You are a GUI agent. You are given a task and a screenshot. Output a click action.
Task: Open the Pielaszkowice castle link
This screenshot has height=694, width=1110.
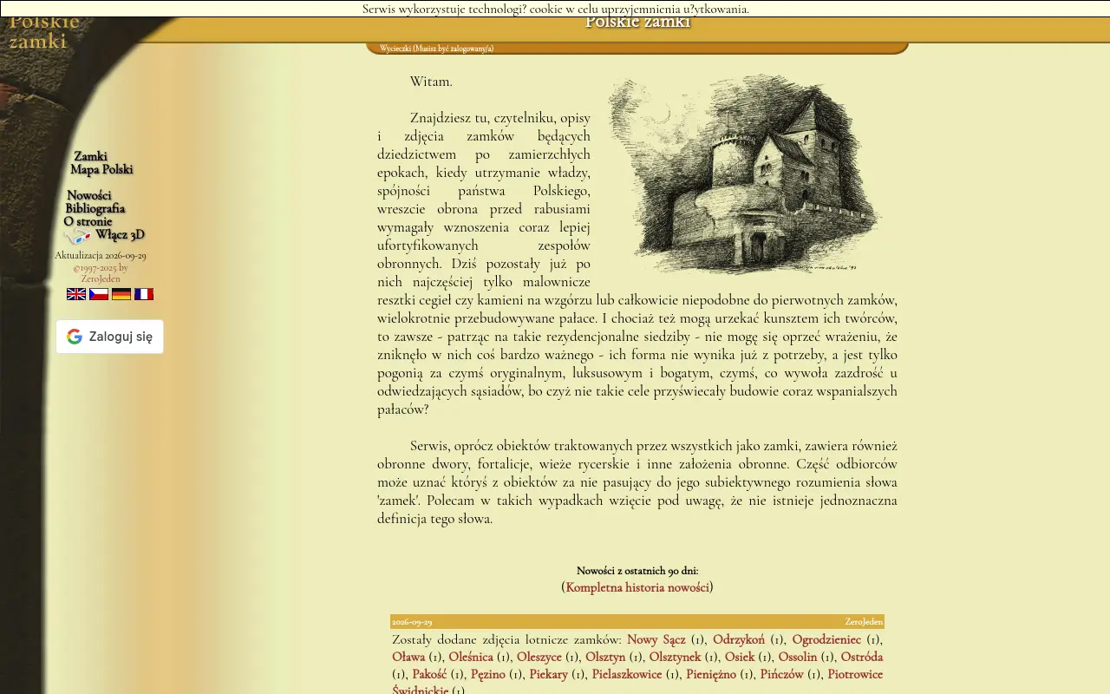click(x=627, y=674)
